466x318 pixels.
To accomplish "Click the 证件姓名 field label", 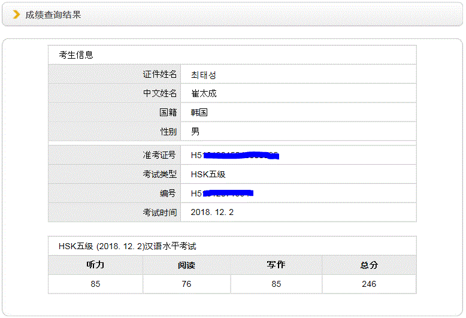I will pos(159,74).
